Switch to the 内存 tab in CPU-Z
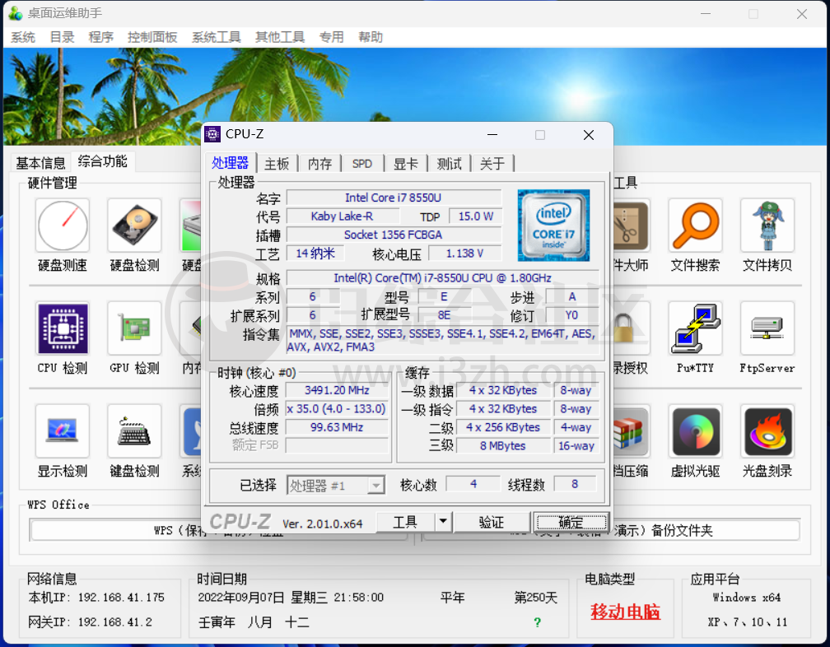 pos(319,164)
